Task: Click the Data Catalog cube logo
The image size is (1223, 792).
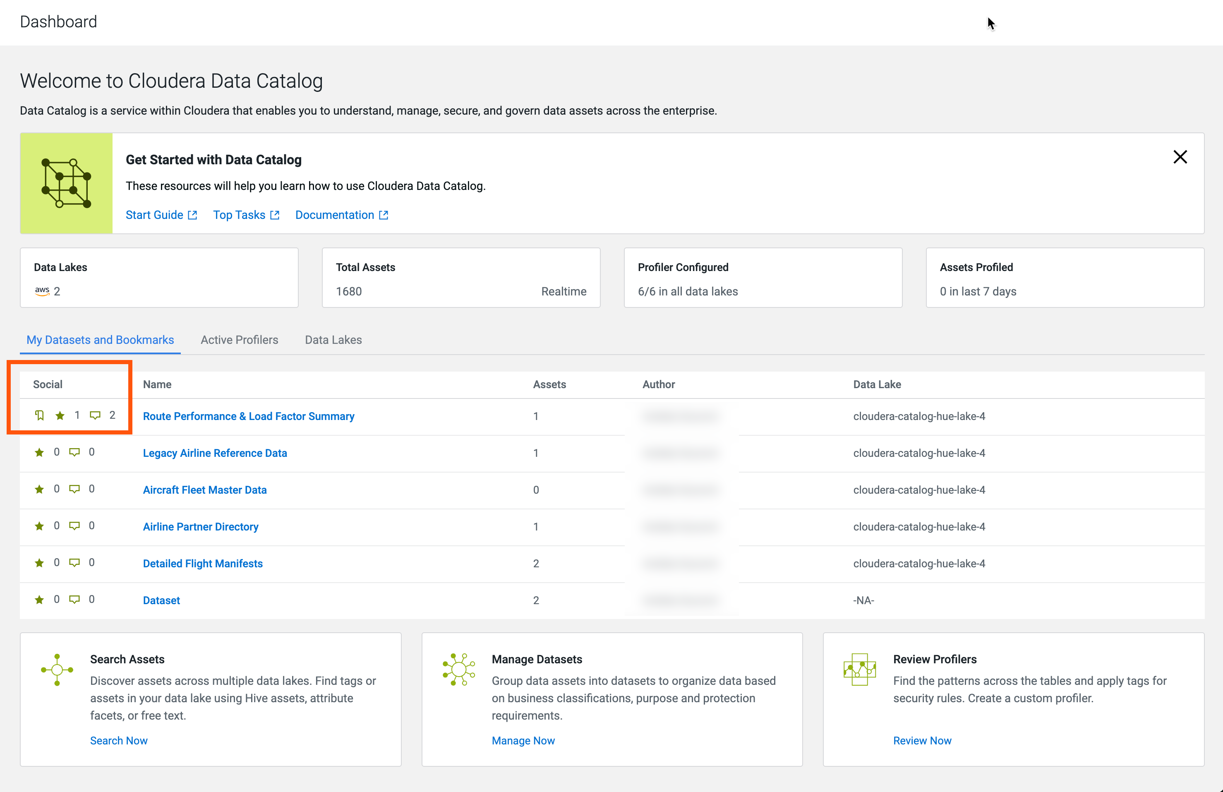Action: [66, 183]
